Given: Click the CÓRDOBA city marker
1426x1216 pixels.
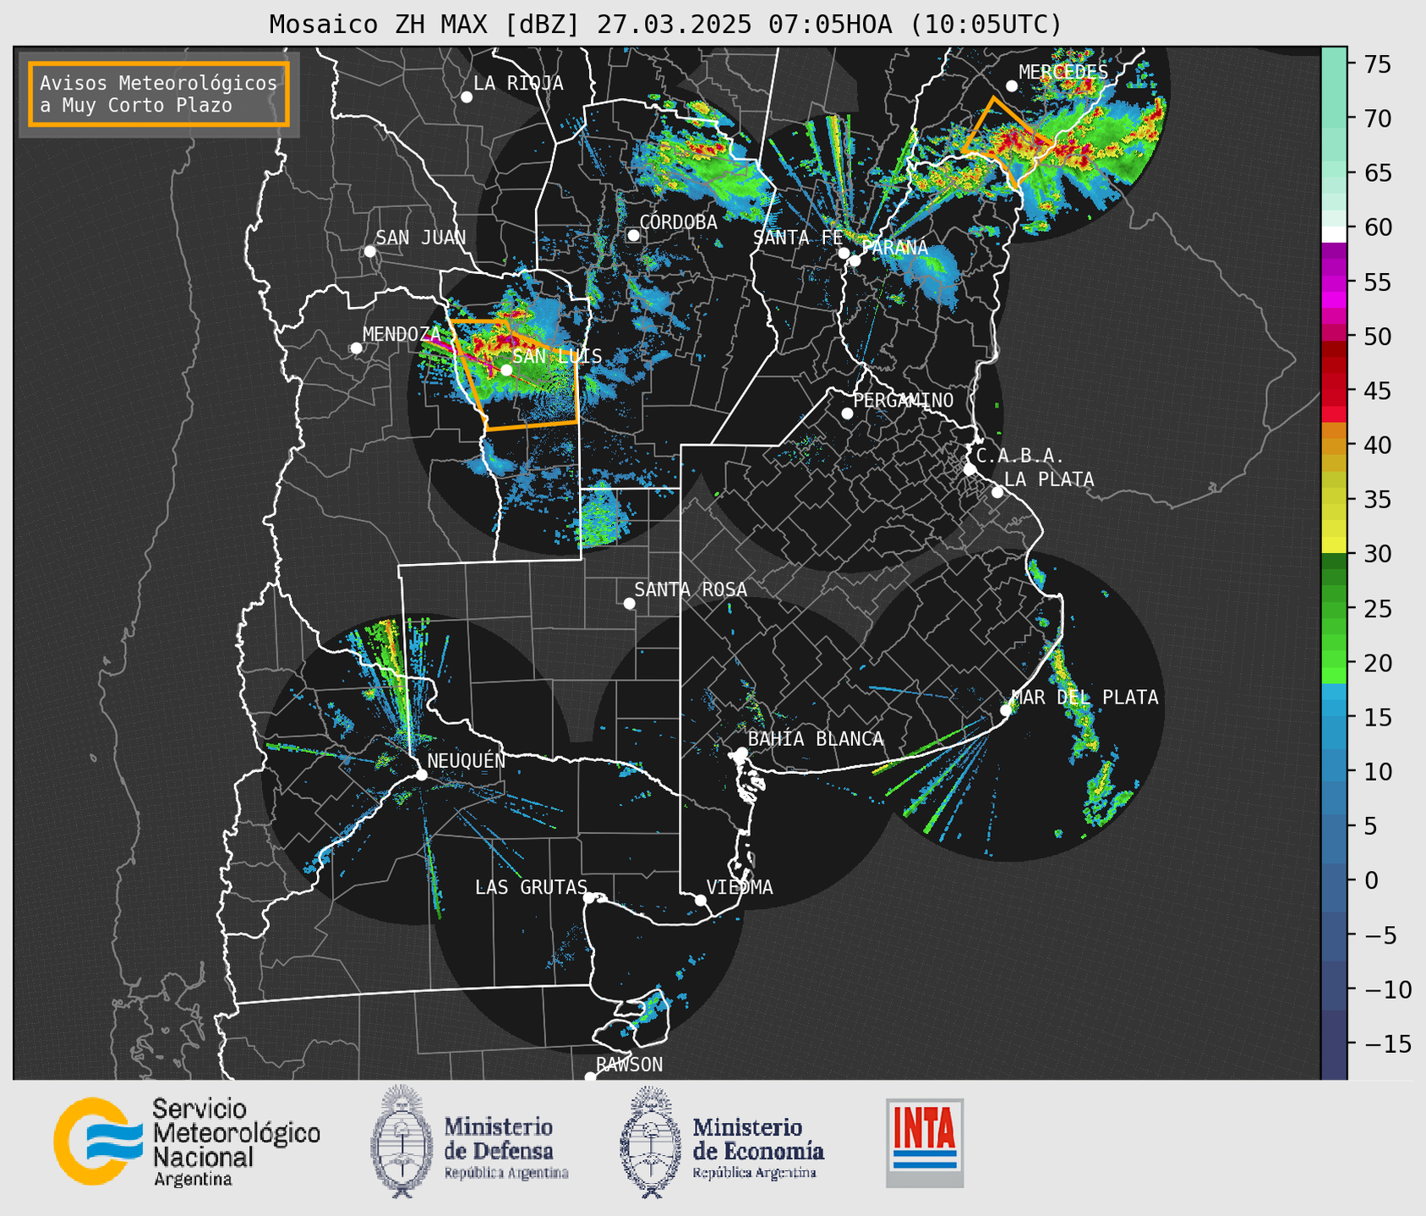Looking at the screenshot, I should pyautogui.click(x=633, y=235).
